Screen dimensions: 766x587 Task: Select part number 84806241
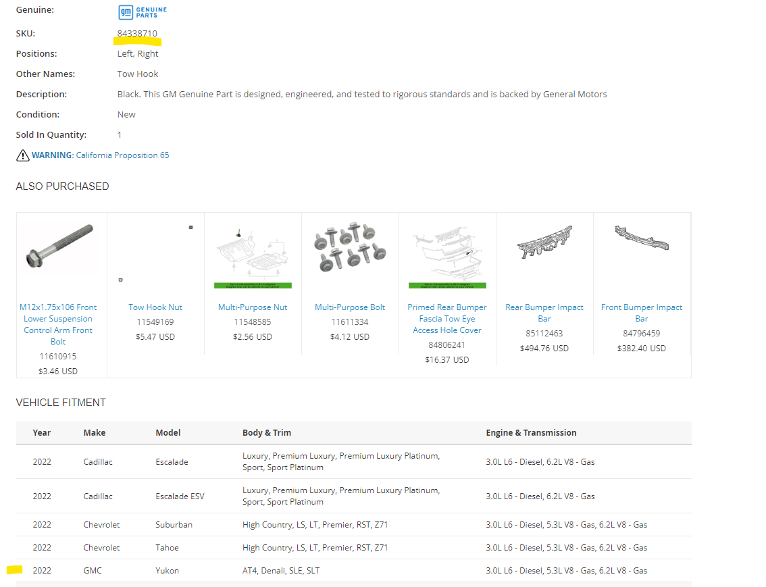(x=447, y=344)
